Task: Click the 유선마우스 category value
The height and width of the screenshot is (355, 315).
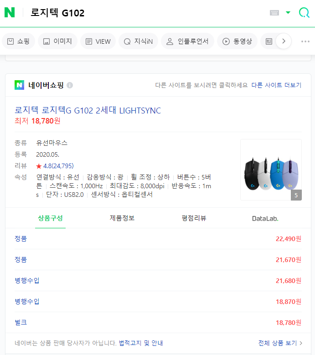Action: coord(52,143)
